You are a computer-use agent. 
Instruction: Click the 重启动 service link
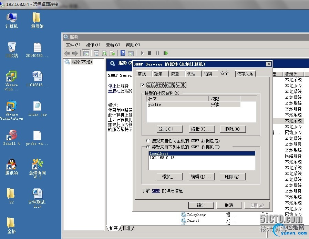[114, 91]
